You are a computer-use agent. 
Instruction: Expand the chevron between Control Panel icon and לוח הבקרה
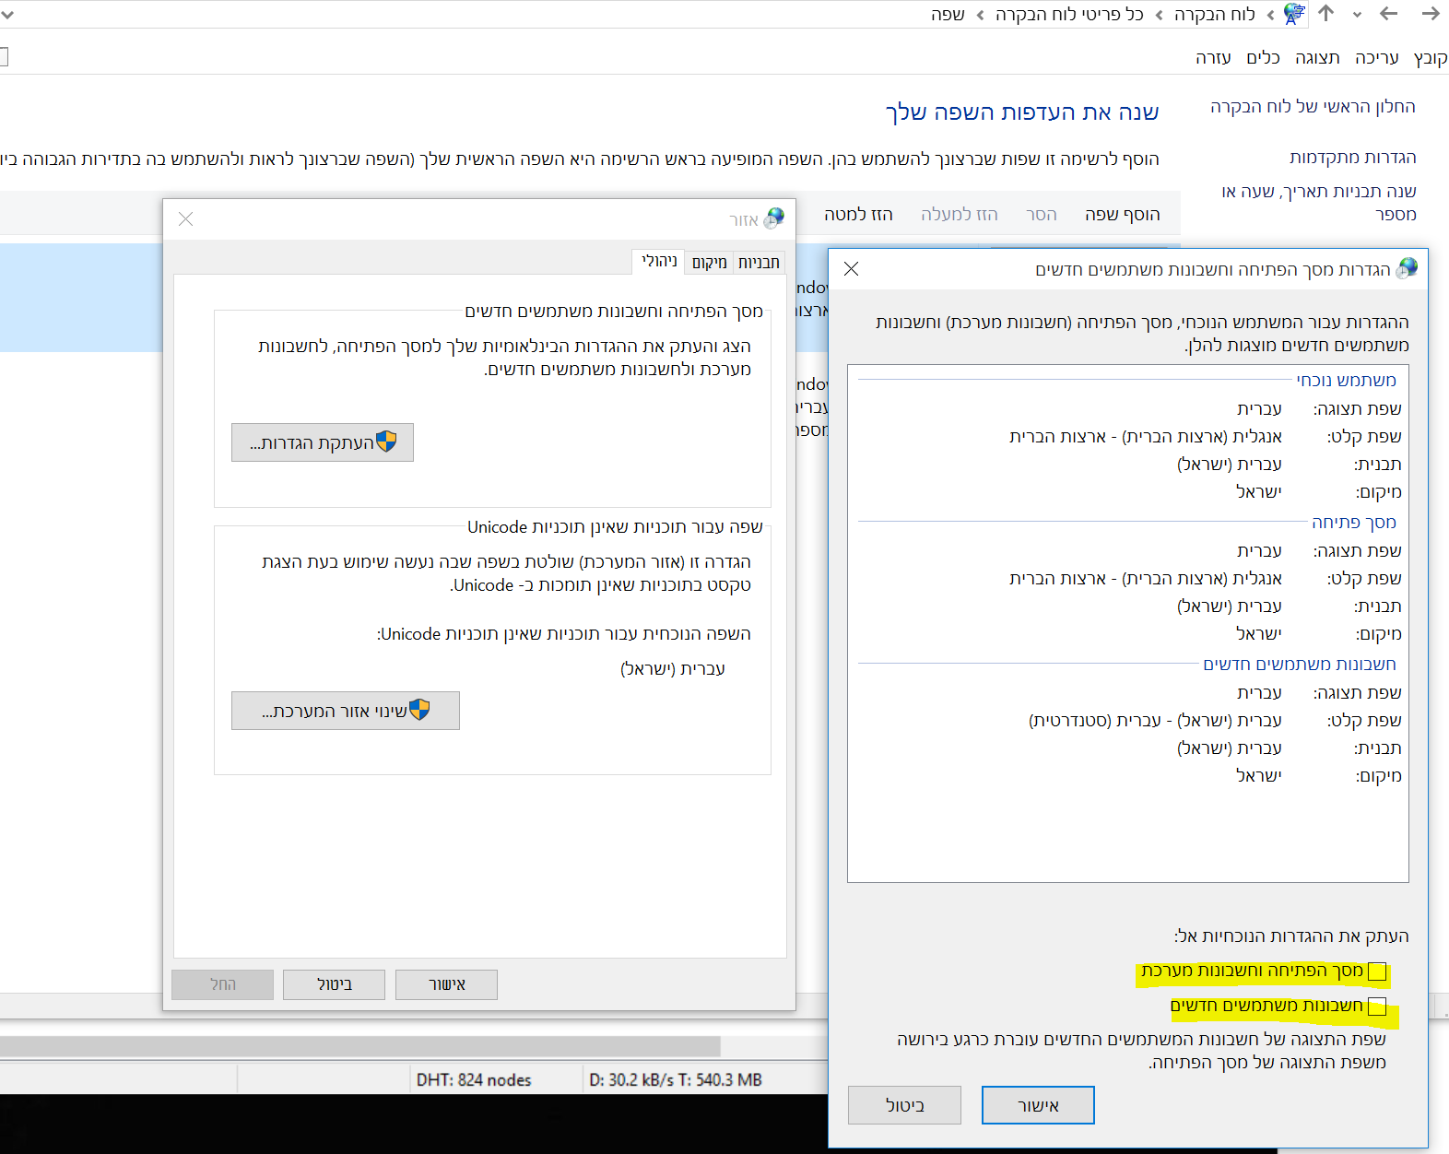point(1271,15)
